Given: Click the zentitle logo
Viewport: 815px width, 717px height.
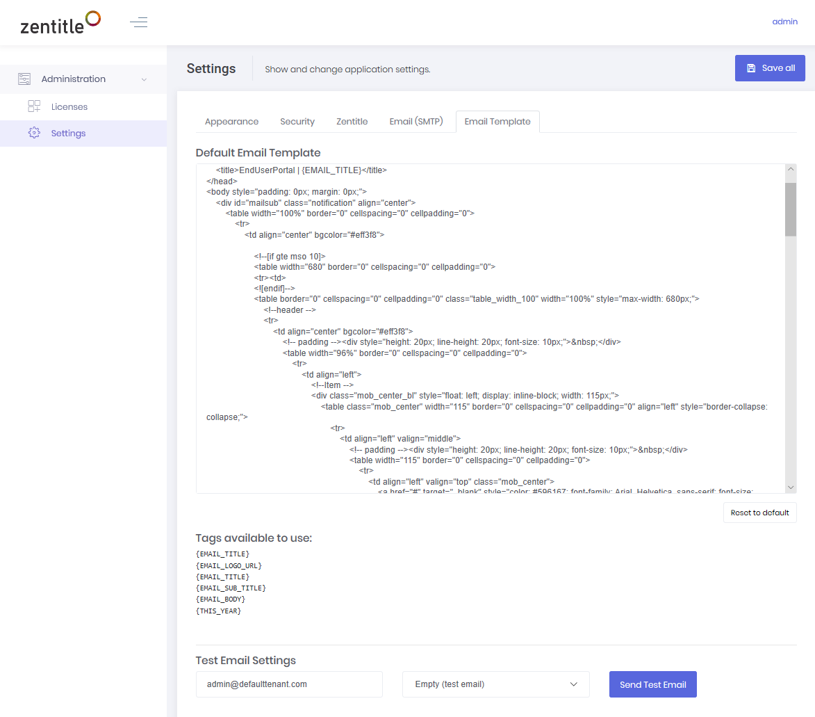Looking at the screenshot, I should pos(60,23).
